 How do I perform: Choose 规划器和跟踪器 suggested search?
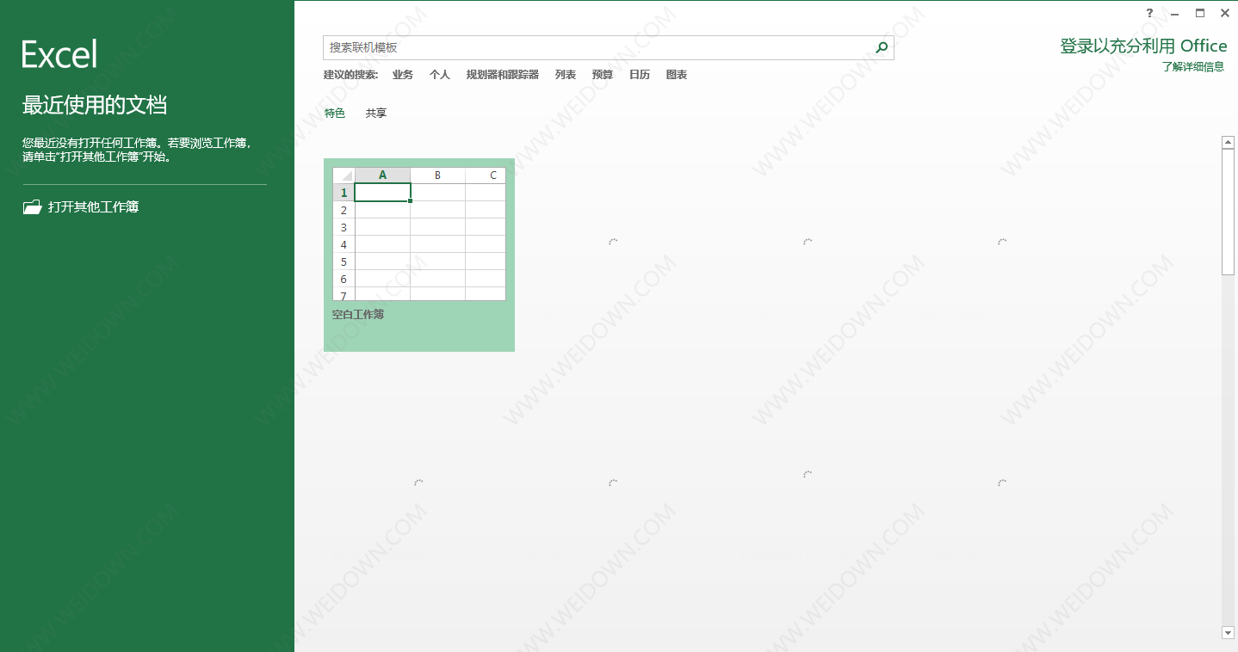tap(503, 75)
